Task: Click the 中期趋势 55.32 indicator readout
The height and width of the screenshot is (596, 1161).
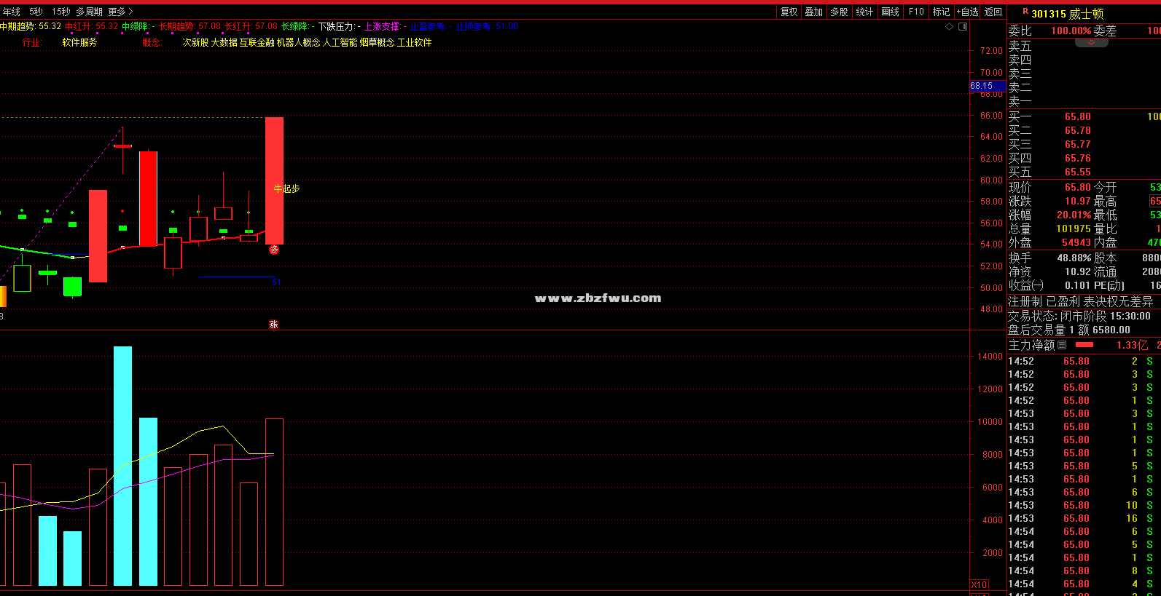Action: [31, 26]
